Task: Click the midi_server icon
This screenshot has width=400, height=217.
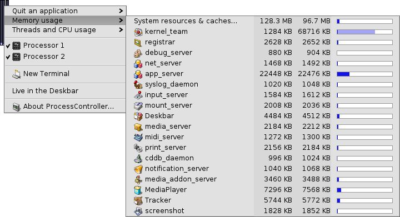Action: tap(138, 137)
